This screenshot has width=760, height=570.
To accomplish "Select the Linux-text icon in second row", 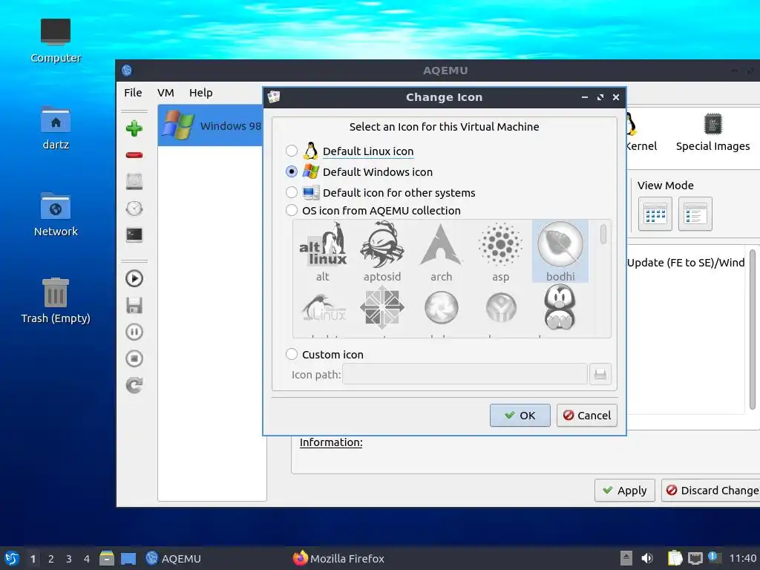I will pos(322,307).
